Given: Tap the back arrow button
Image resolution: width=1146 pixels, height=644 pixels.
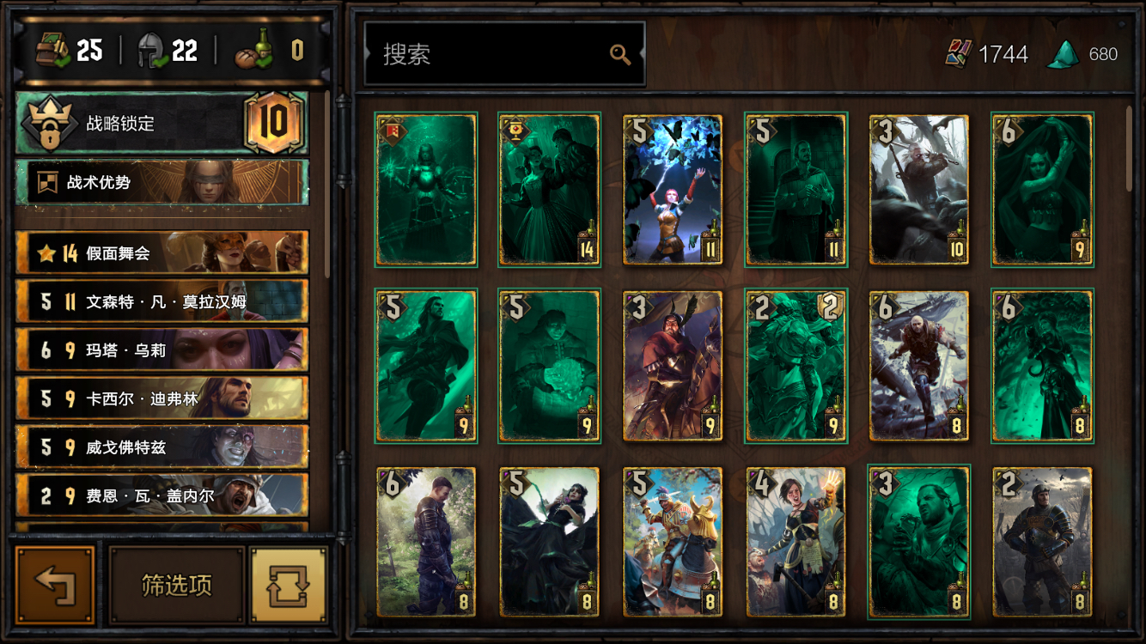Looking at the screenshot, I should pyautogui.click(x=55, y=585).
